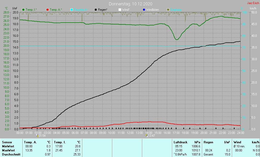Click the Gesamt rain total value 15.0
The image size is (260, 157).
[227, 154]
